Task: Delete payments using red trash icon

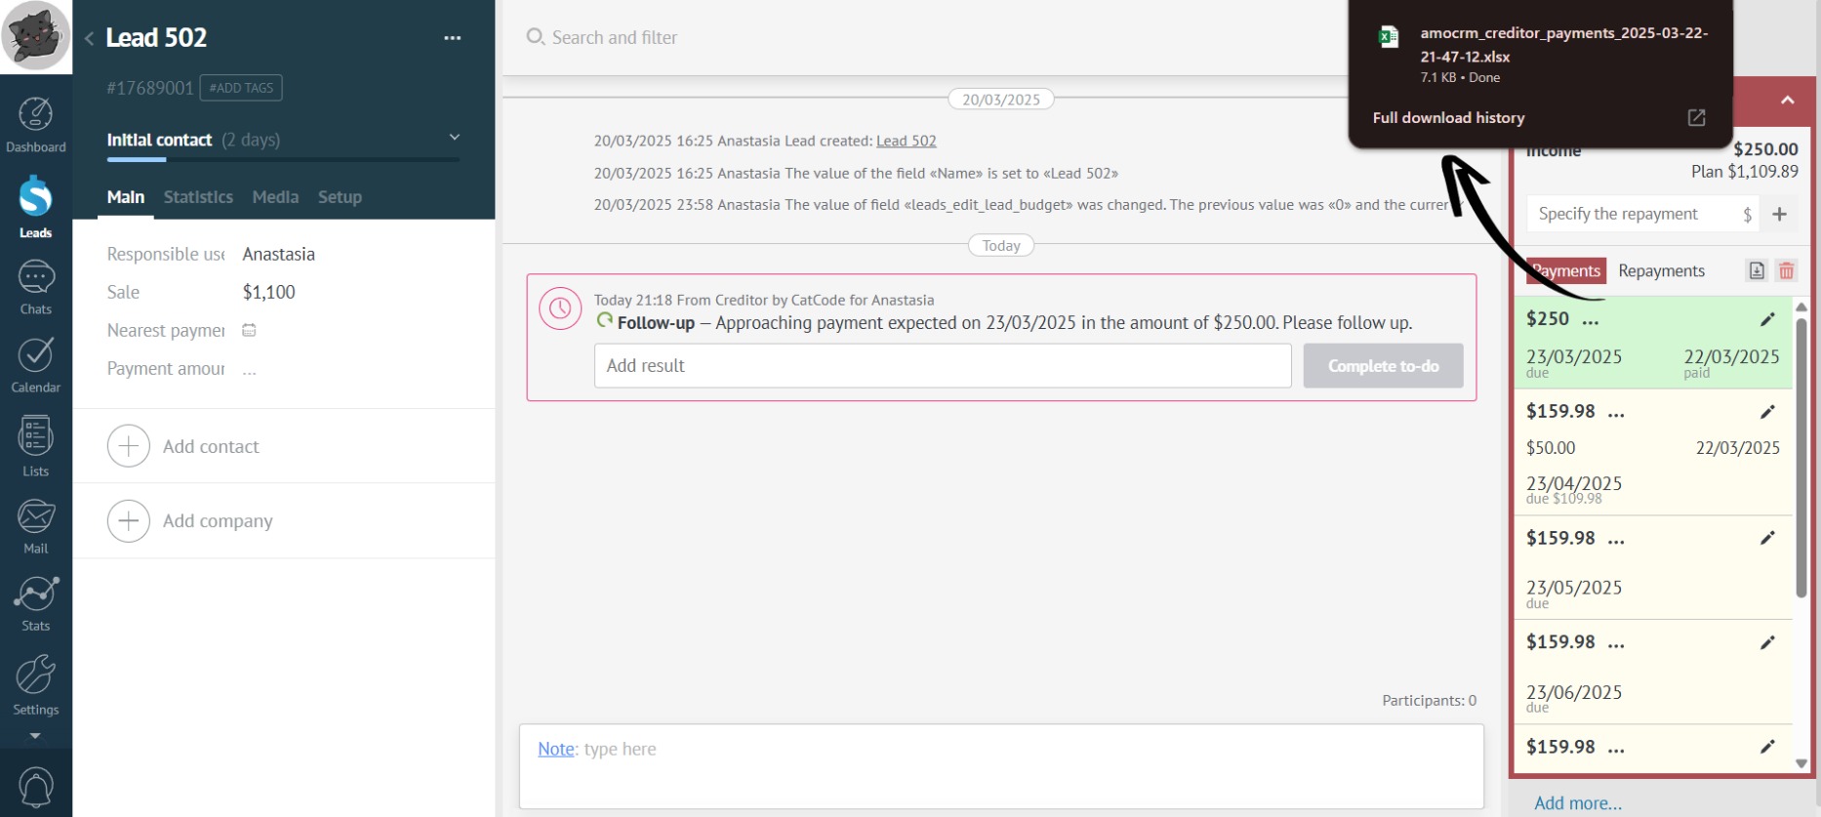Action: pos(1786,271)
